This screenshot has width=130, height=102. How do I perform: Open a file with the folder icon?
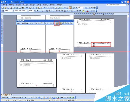click(x=5, y=8)
